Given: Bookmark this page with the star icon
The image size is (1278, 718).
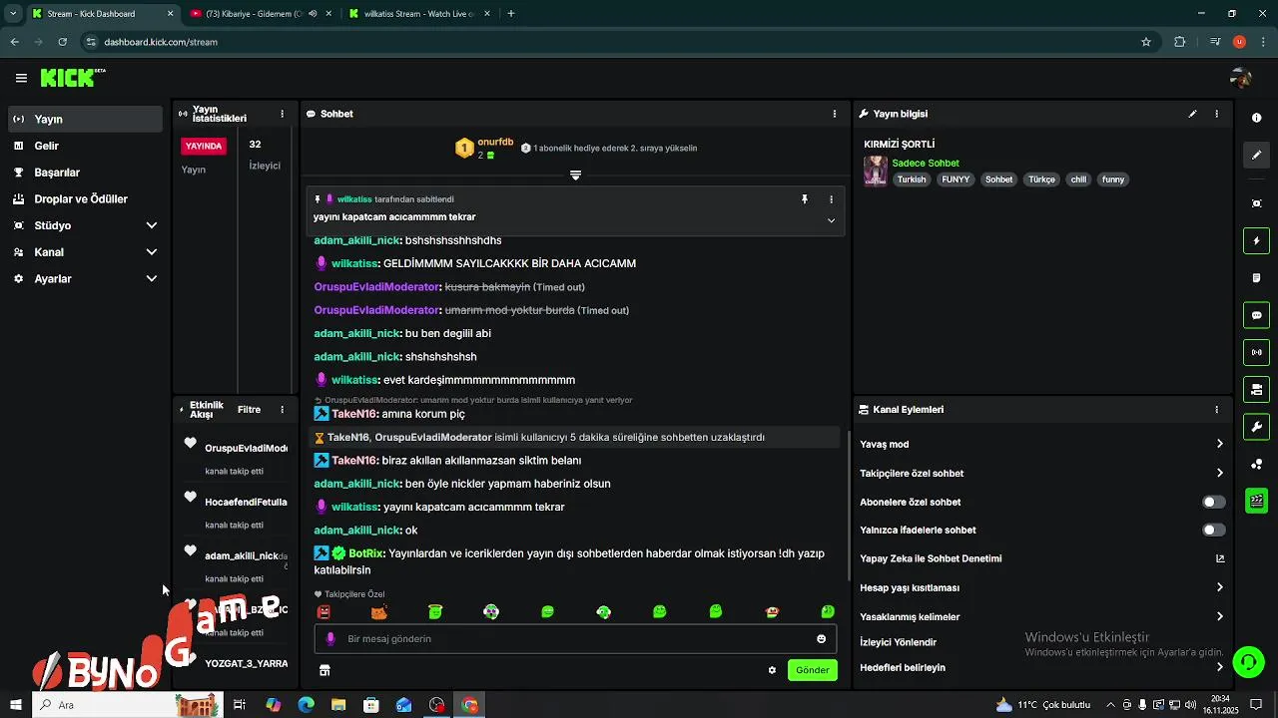Looking at the screenshot, I should click(1146, 42).
